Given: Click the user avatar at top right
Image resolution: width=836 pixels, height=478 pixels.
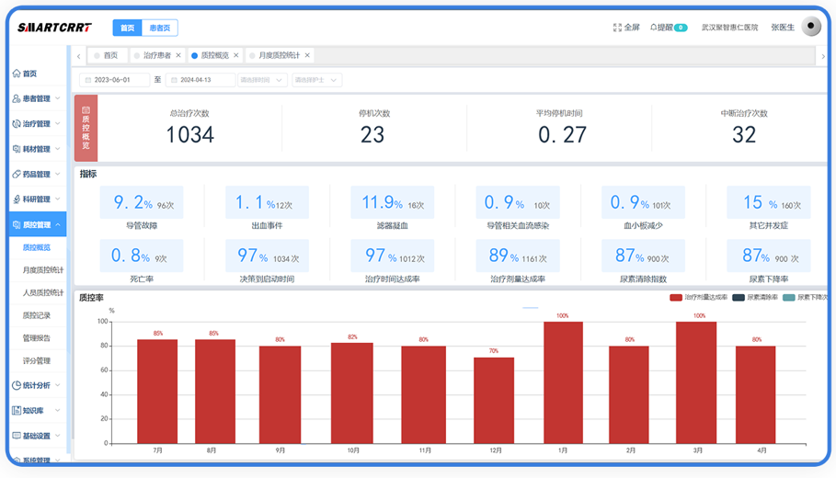Looking at the screenshot, I should pos(811,26).
